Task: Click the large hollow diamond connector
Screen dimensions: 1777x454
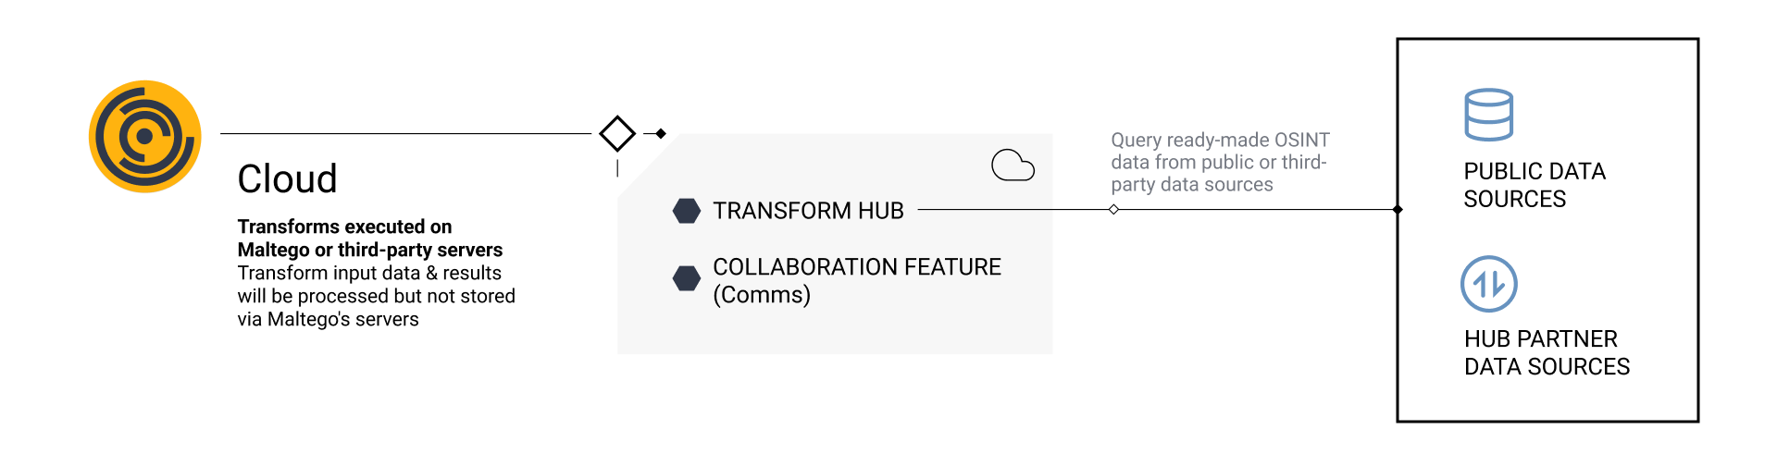Action: point(617,134)
